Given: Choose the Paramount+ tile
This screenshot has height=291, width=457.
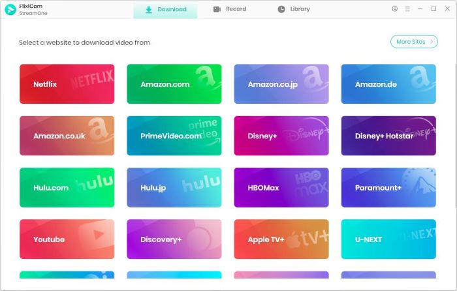Looking at the screenshot, I should coord(388,188).
